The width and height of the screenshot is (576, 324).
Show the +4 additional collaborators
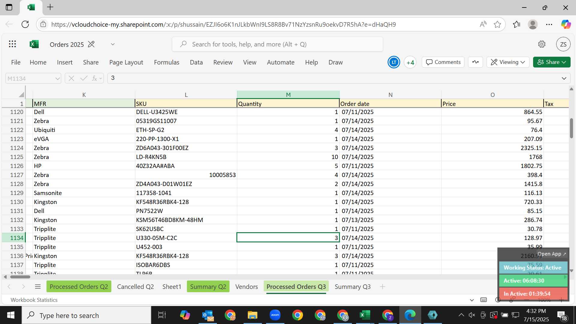410,62
